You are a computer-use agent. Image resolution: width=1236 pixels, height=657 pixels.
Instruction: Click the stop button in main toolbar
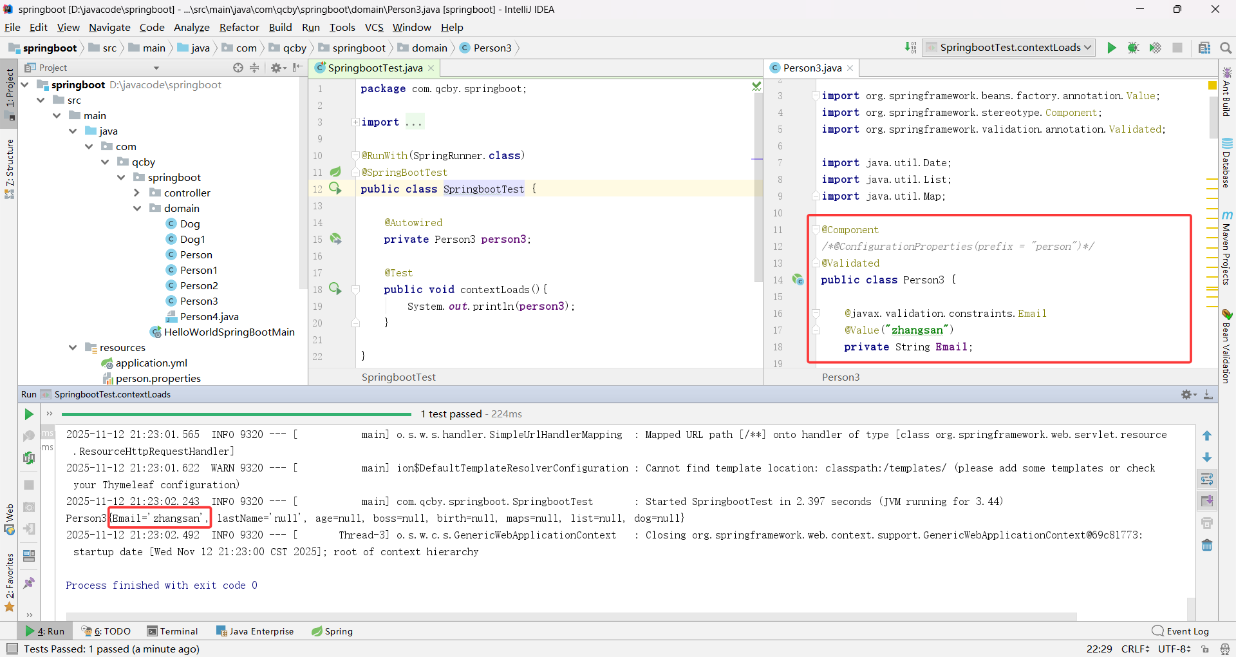[x=1177, y=48]
